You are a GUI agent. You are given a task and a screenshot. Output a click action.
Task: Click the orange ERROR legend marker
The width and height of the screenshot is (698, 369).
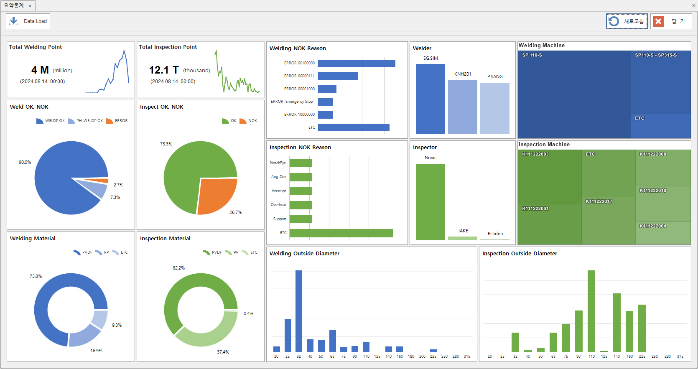pyautogui.click(x=110, y=121)
